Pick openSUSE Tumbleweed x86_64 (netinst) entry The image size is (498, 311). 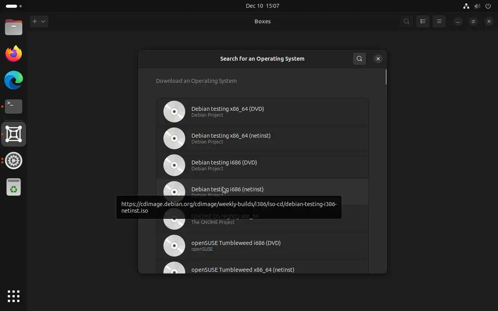coord(262,266)
